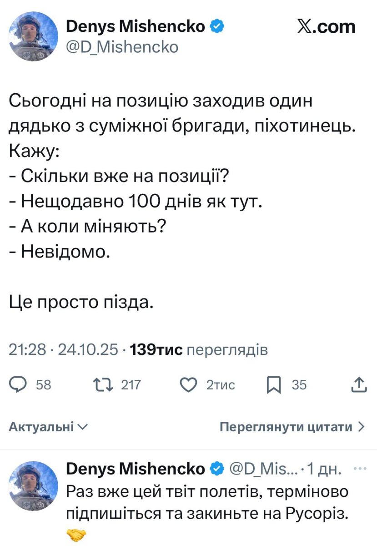Open the three-dot menu on reply
377x546 pixels.
point(359,468)
